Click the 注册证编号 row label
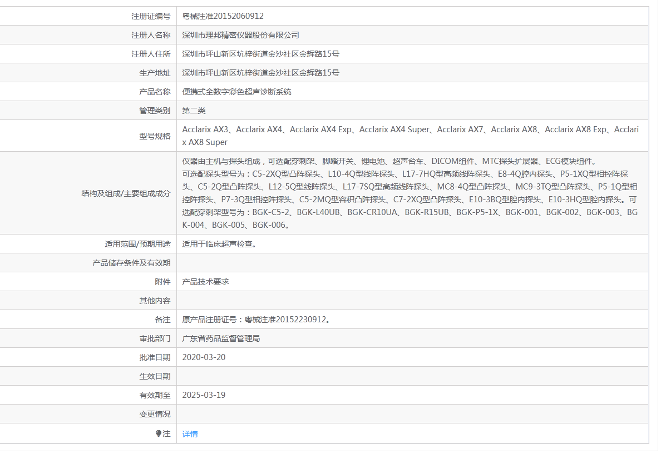 pos(151,16)
